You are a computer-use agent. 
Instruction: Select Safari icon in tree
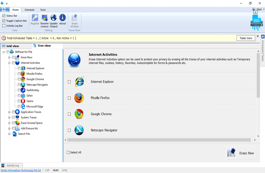pyautogui.click(x=23, y=96)
